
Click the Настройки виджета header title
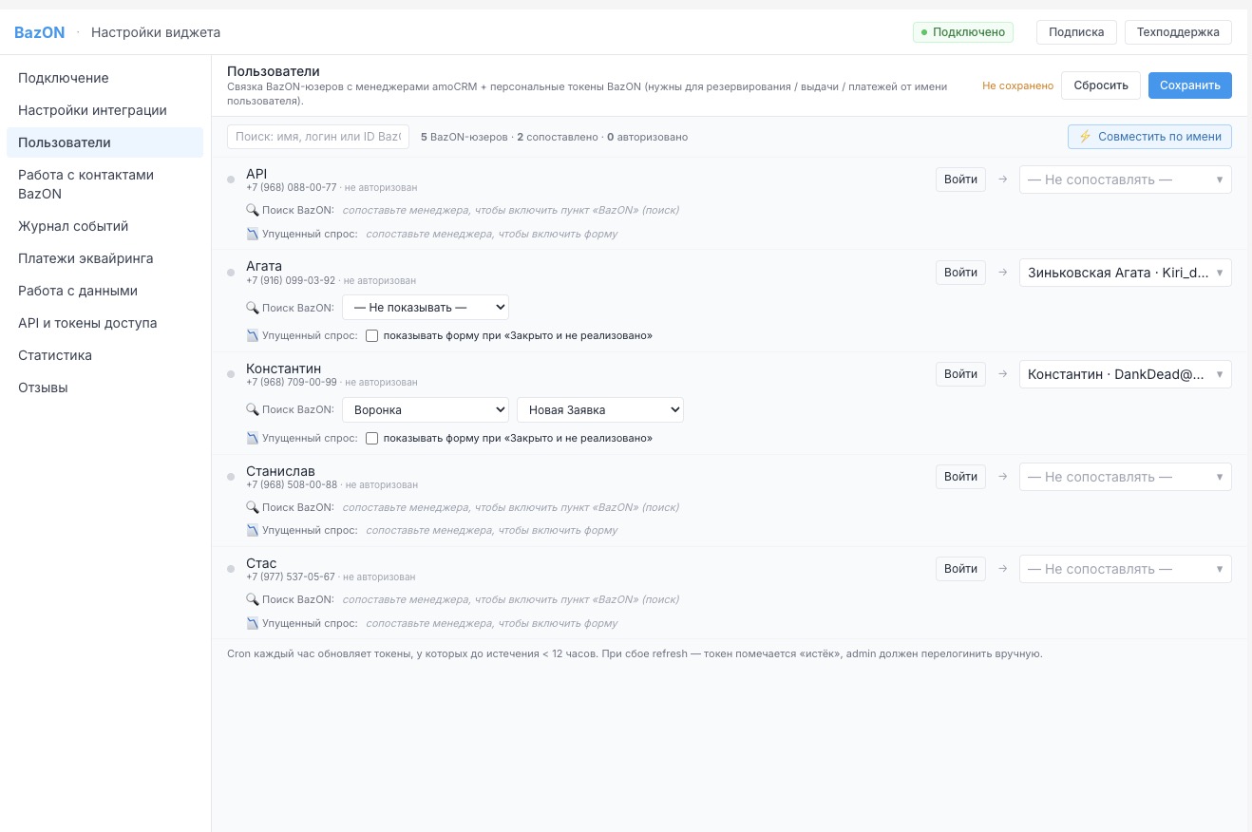(x=156, y=32)
